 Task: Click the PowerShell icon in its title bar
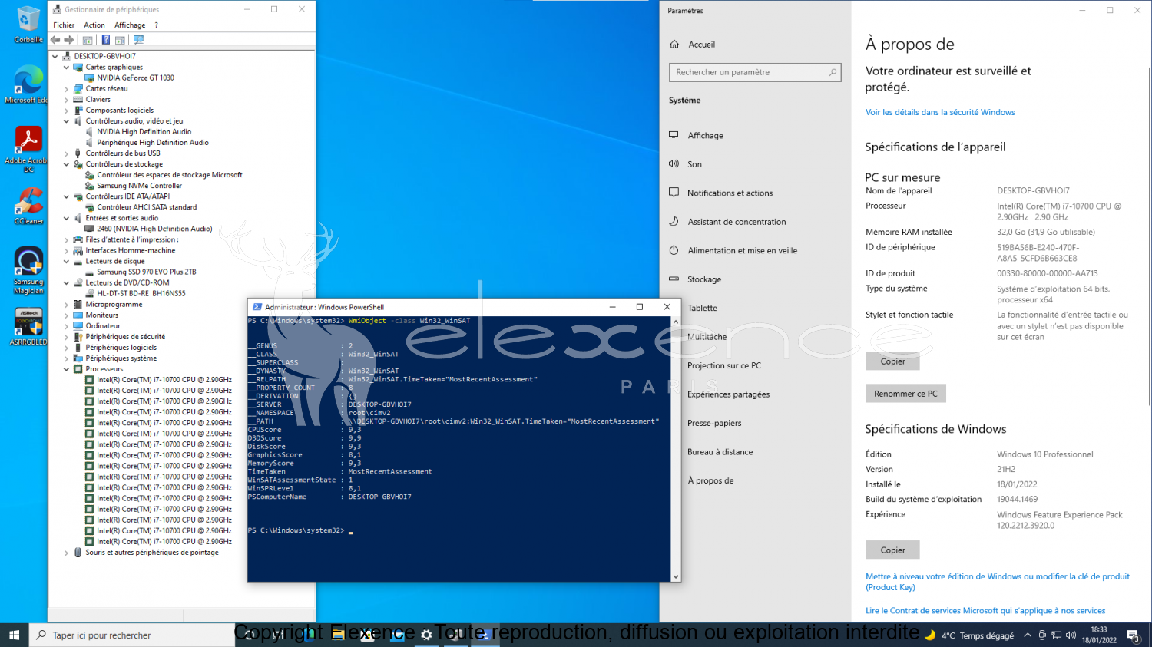coord(257,307)
